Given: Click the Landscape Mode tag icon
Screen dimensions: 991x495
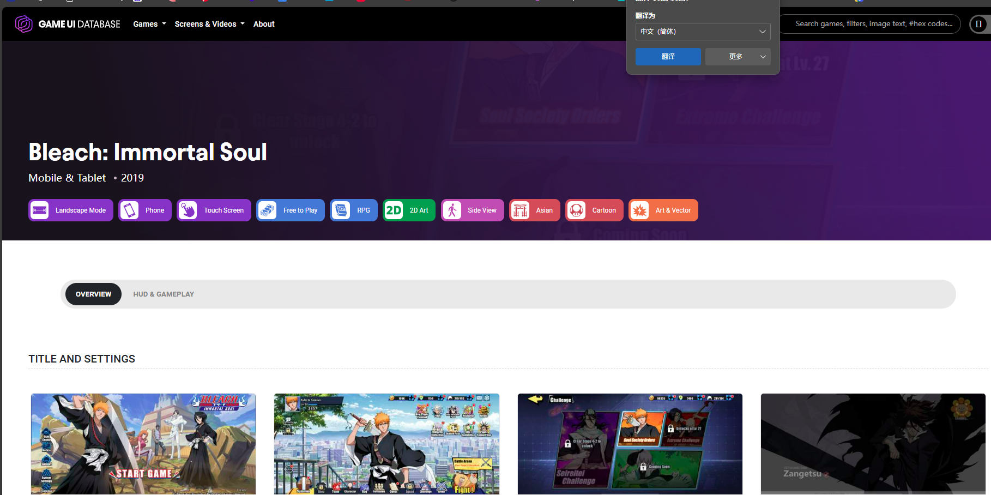Looking at the screenshot, I should coord(40,210).
